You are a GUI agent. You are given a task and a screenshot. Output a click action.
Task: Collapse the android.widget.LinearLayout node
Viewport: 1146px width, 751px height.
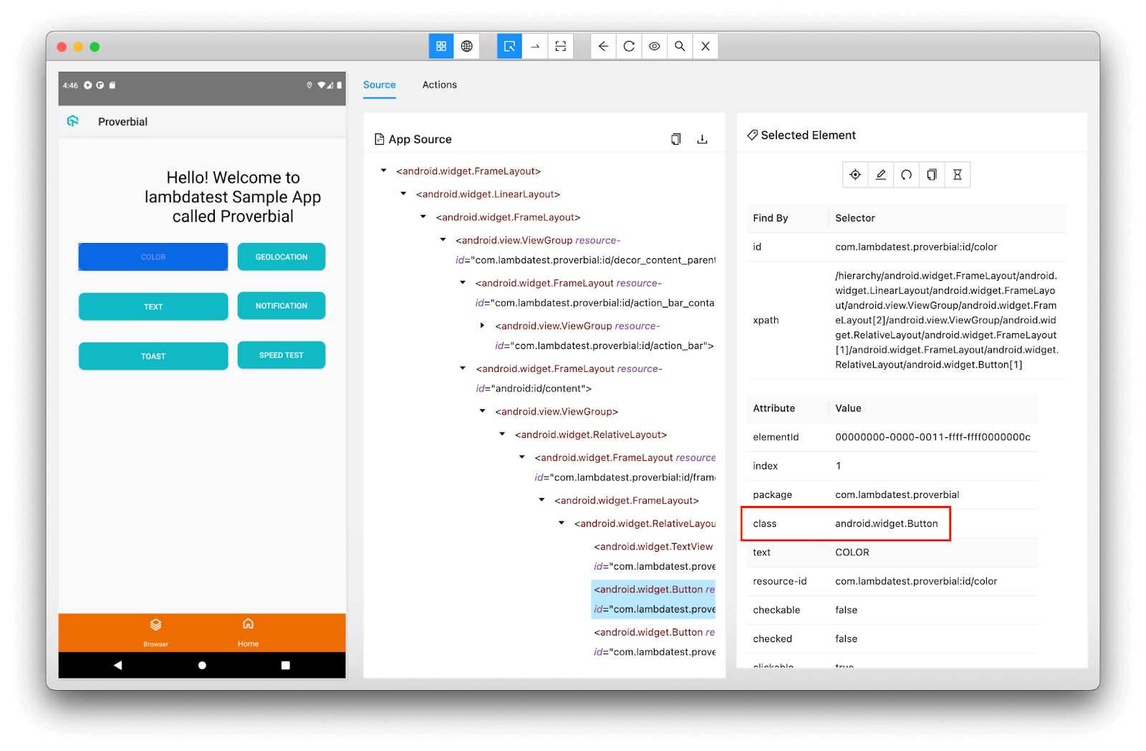click(402, 193)
